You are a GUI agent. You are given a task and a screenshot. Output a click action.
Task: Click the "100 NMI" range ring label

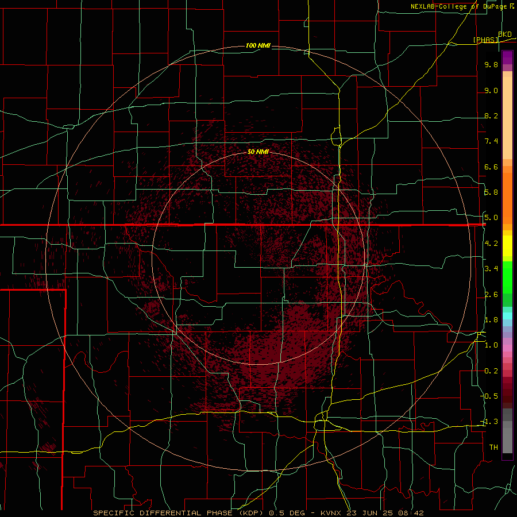coord(258,45)
